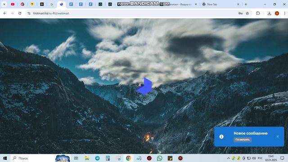Viewport: 288px width, 162px height.
Task: Go forward in browser history
Action: pos(12,13)
